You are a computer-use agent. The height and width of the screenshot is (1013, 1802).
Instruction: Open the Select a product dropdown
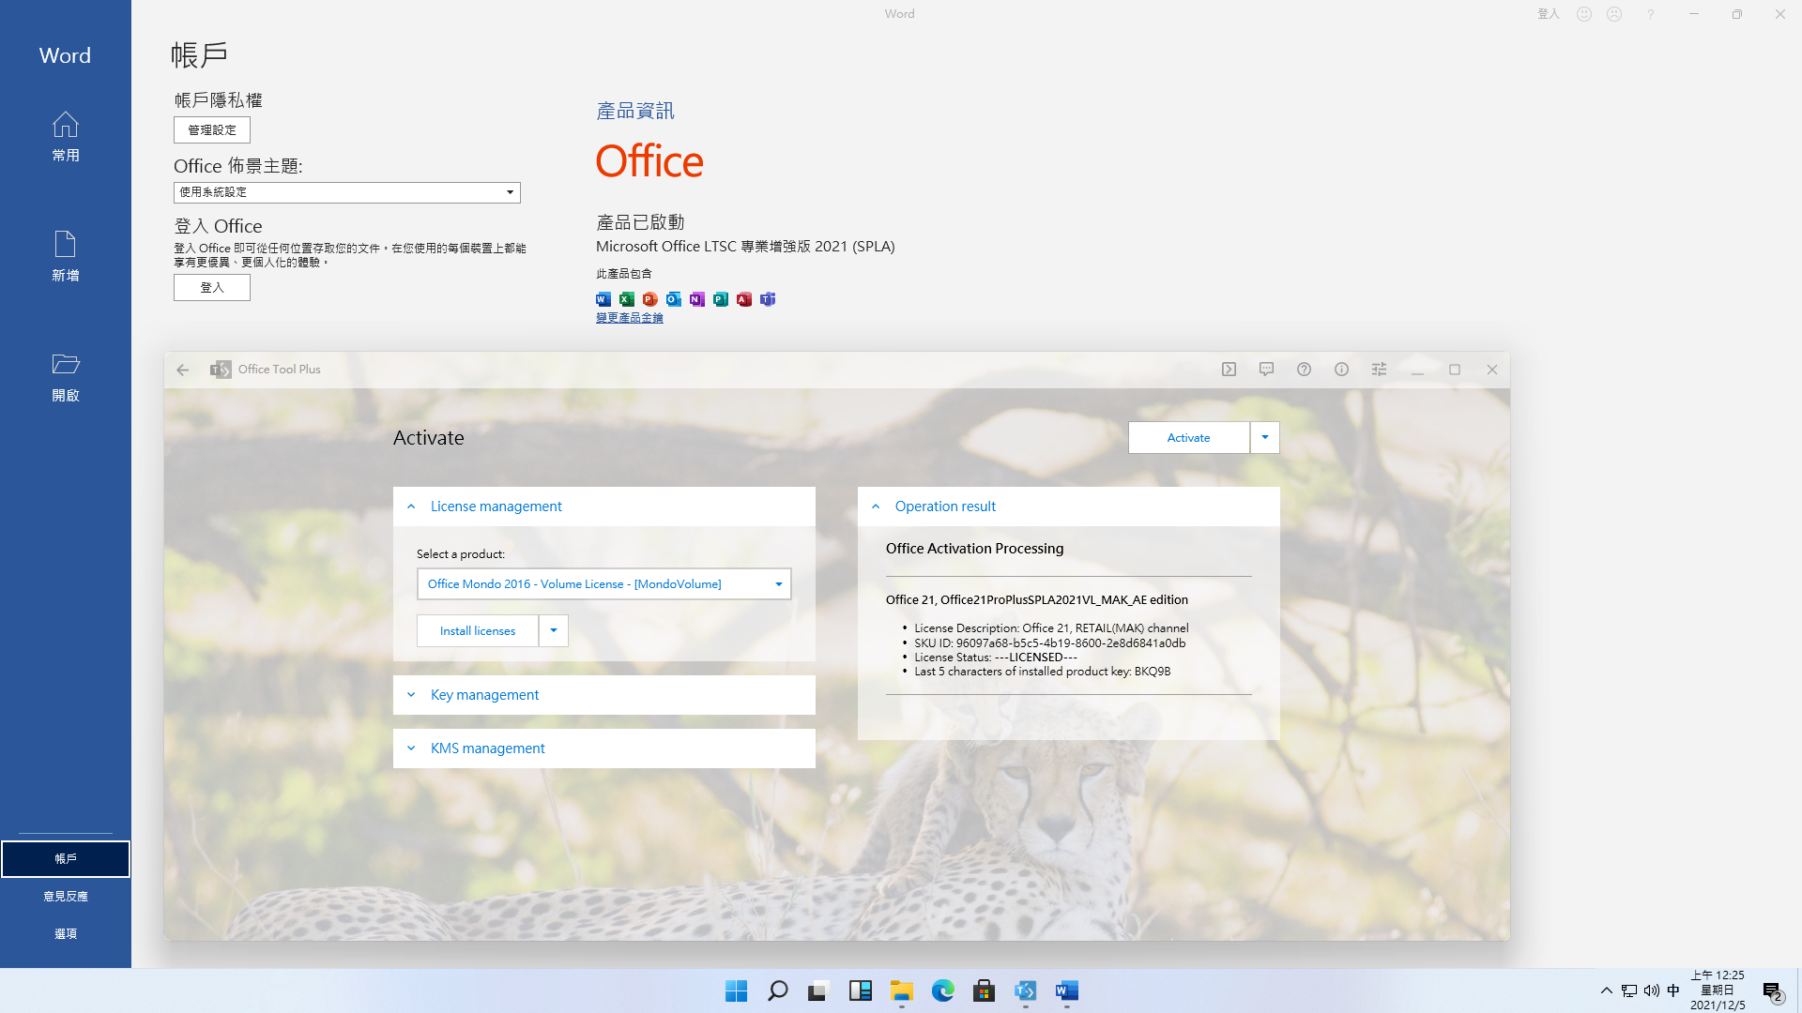[604, 584]
